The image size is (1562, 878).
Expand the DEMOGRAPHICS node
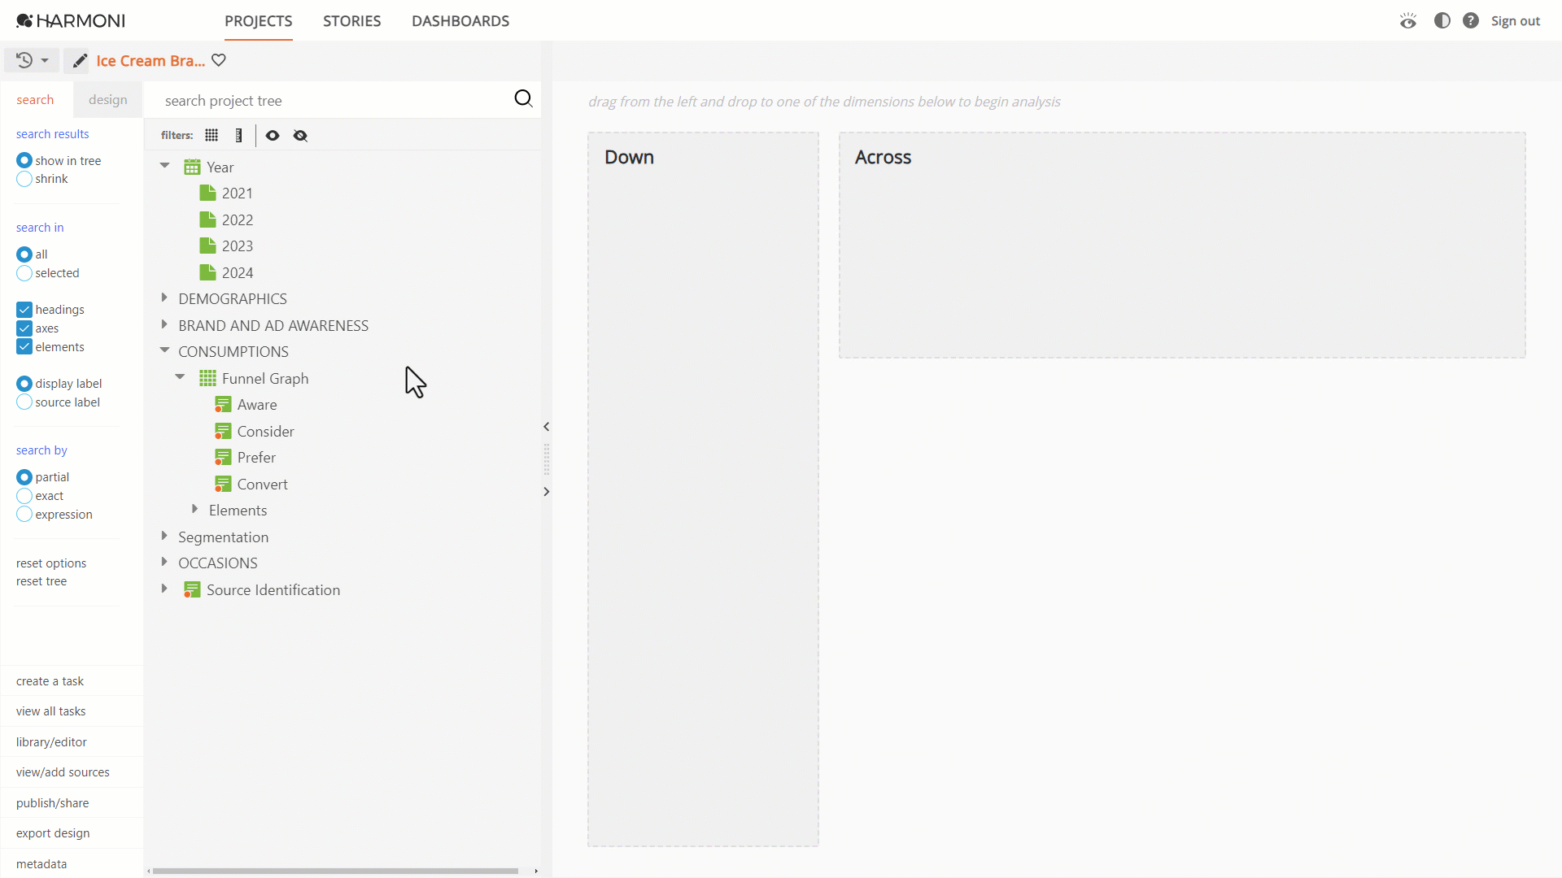tap(164, 298)
